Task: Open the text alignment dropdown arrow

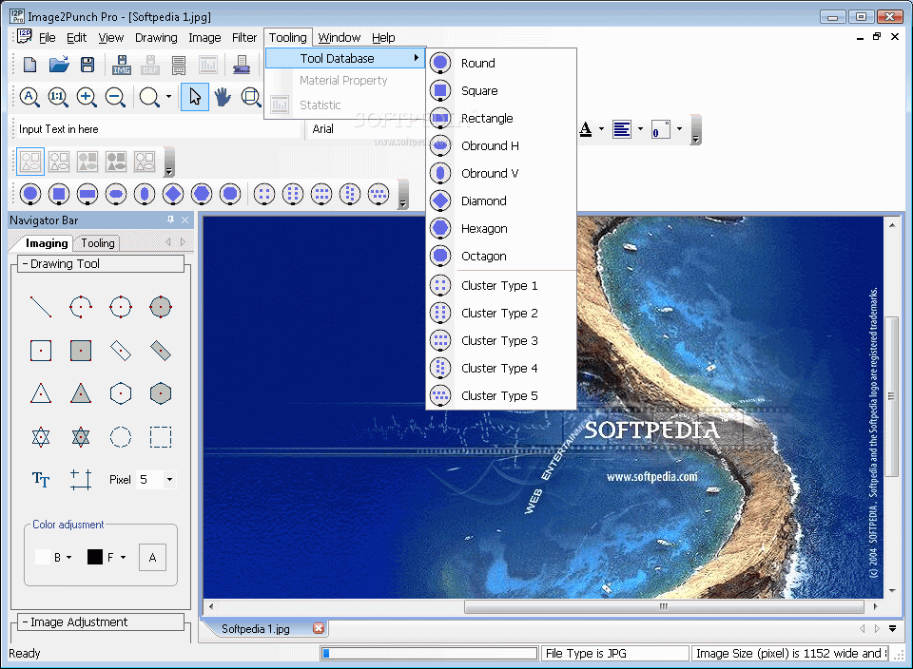Action: [x=640, y=128]
